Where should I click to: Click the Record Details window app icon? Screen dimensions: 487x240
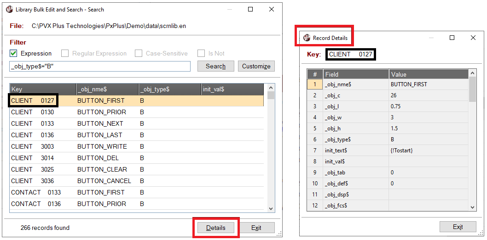coord(307,38)
